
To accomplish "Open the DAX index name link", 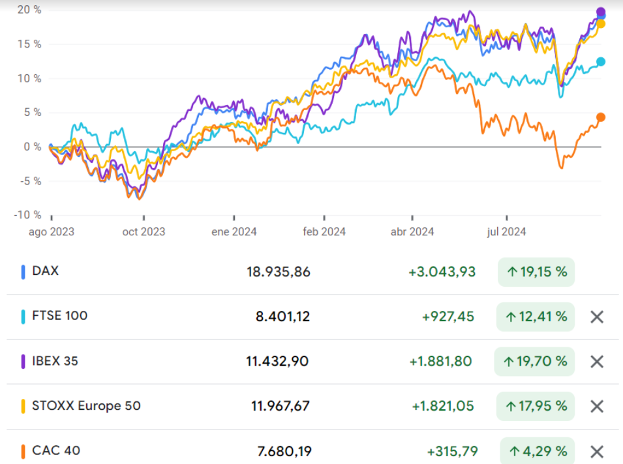I will [x=45, y=270].
